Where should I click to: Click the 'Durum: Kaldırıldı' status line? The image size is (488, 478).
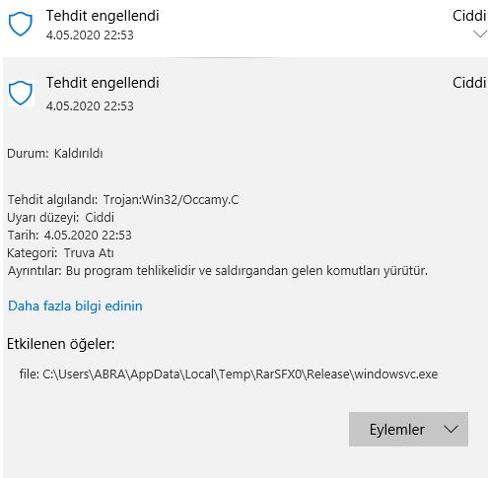click(55, 154)
